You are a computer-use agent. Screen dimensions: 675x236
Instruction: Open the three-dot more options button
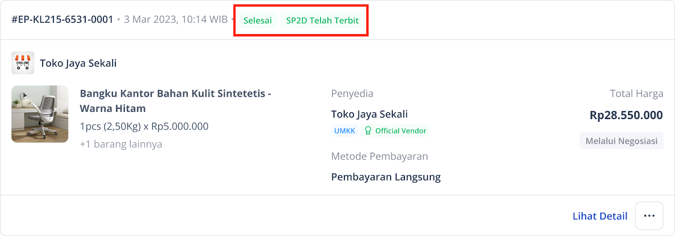click(649, 216)
